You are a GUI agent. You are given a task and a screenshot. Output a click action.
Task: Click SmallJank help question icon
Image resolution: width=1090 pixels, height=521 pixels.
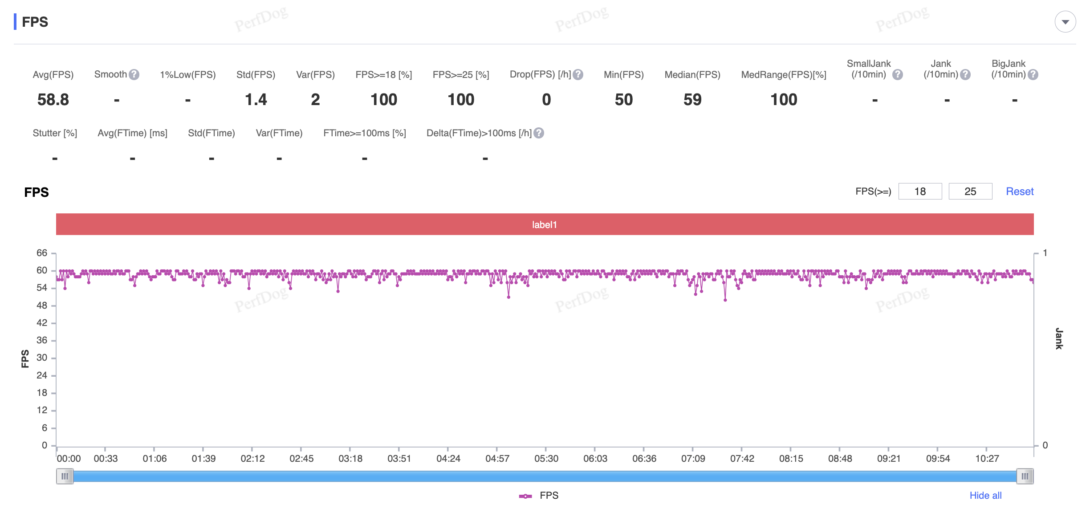pyautogui.click(x=898, y=75)
